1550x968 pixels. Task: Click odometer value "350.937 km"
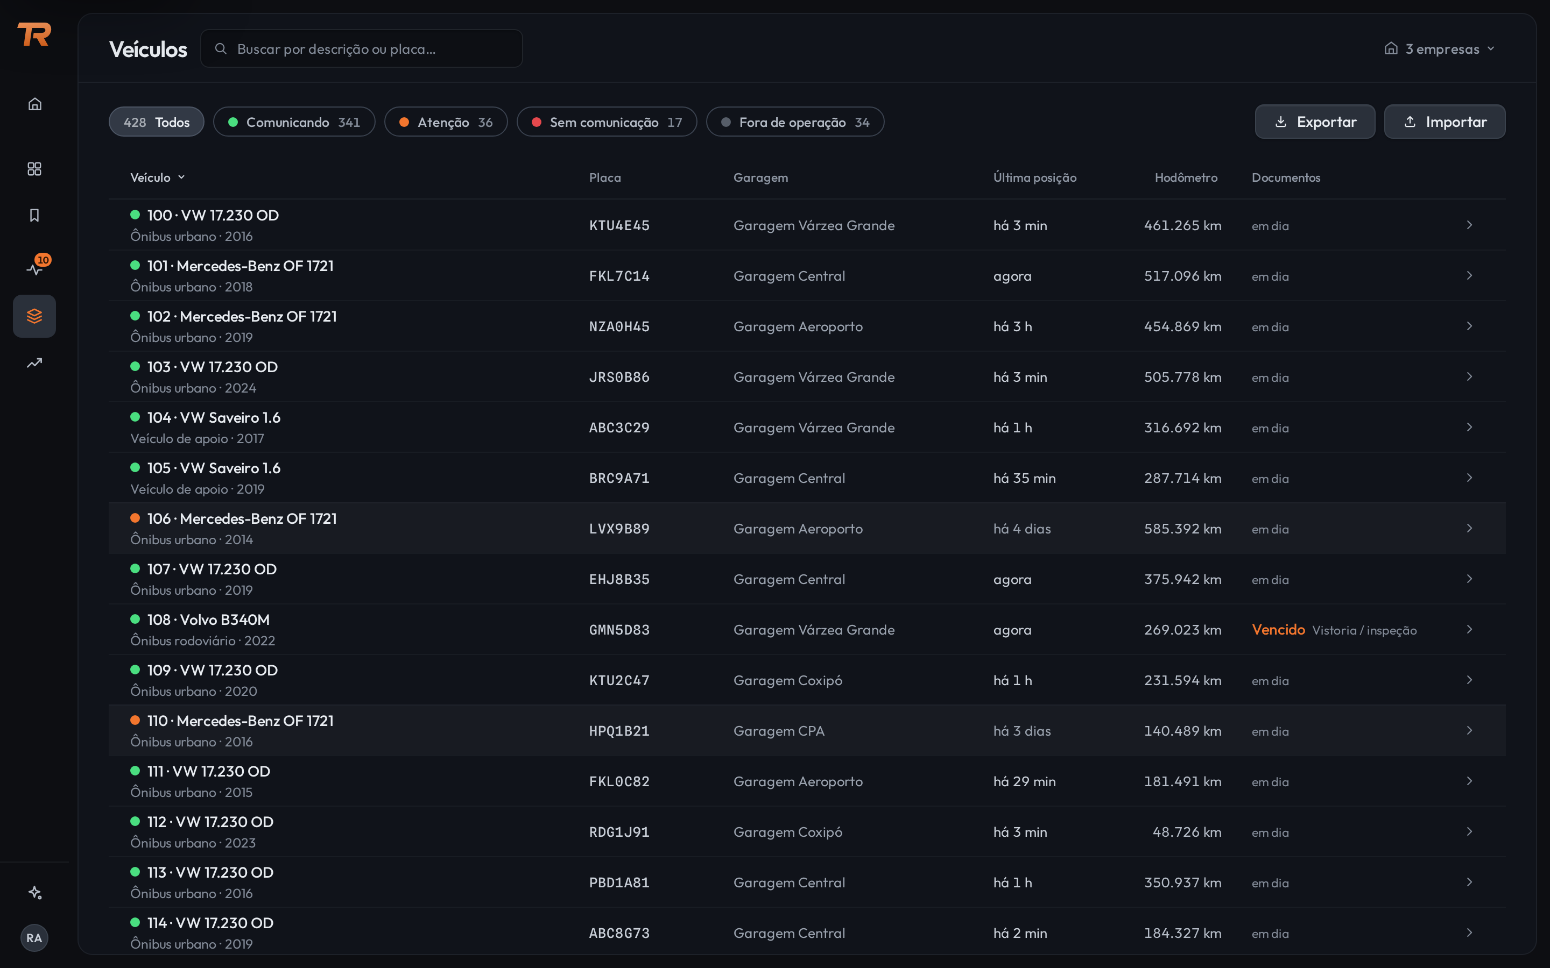click(1183, 883)
